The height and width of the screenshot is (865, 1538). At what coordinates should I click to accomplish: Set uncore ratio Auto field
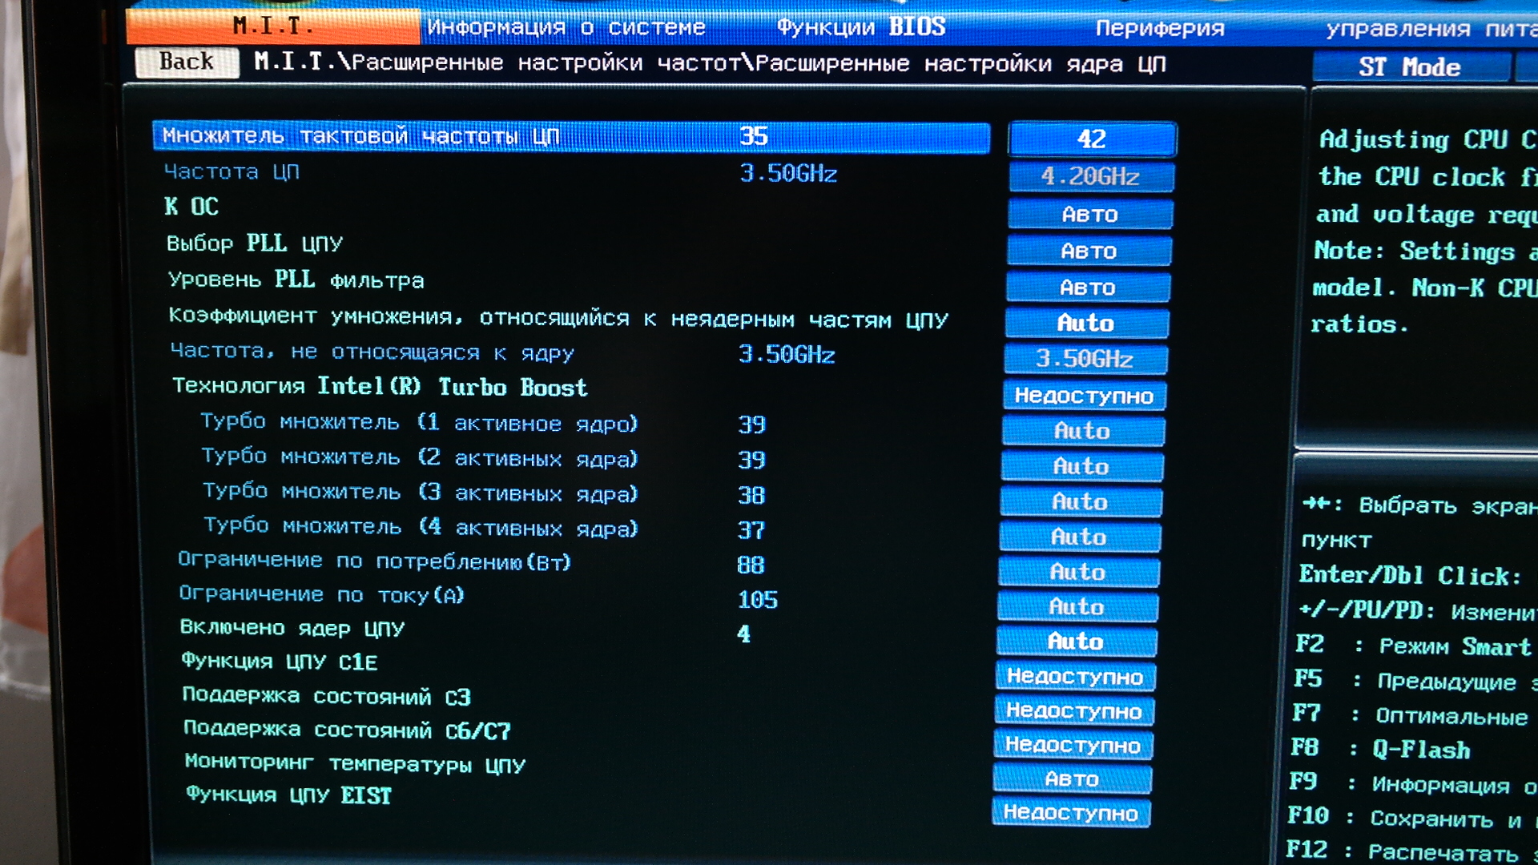point(1086,324)
